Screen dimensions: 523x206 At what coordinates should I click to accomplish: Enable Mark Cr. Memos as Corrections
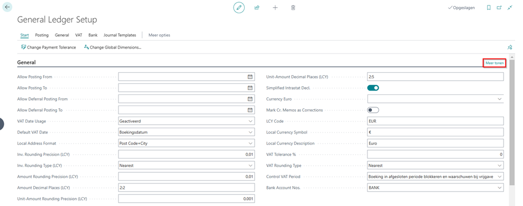[x=373, y=110]
